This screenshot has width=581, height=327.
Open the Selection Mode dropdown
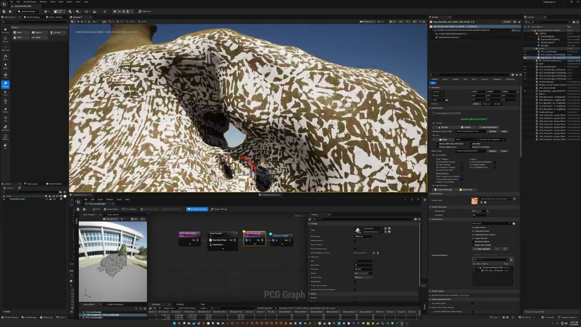(x=28, y=11)
